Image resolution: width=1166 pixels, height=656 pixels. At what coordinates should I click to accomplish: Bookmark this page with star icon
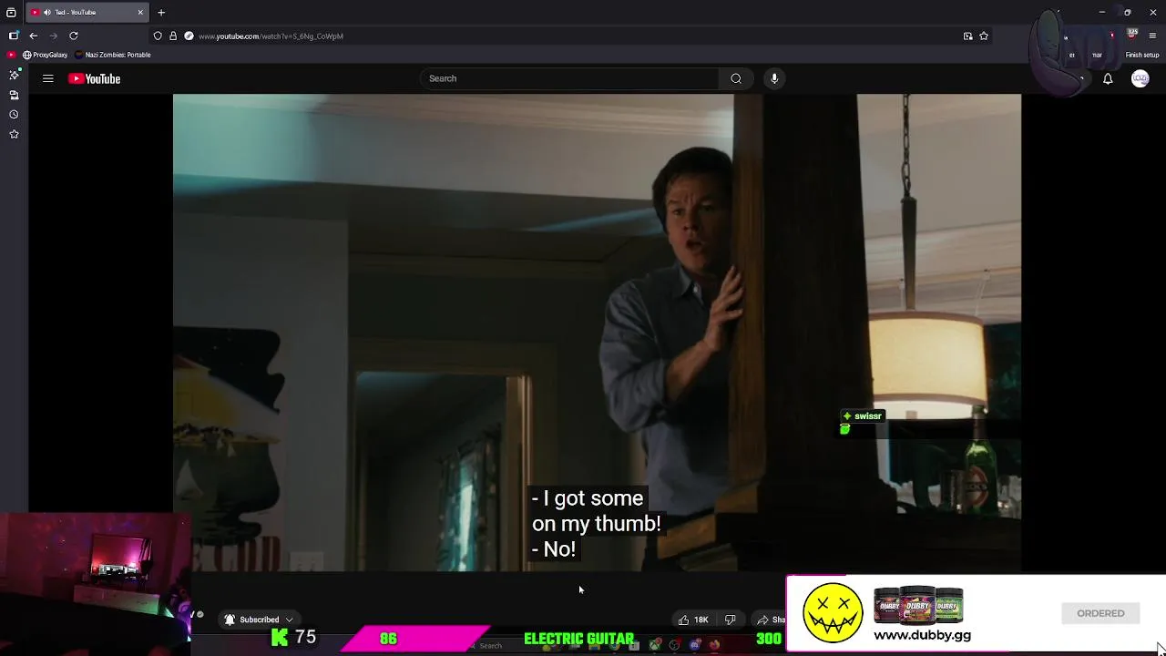(984, 36)
